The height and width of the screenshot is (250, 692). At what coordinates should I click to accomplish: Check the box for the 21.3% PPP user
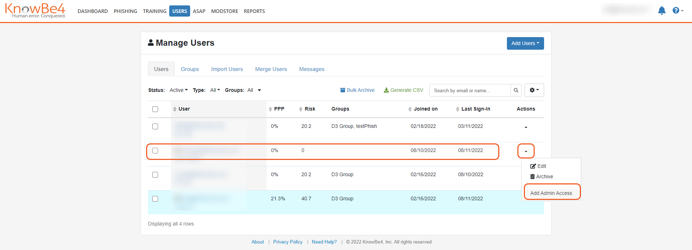tap(155, 199)
